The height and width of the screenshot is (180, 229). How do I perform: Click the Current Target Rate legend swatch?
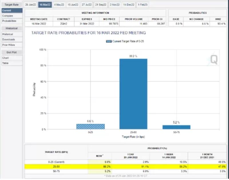pos(109,41)
